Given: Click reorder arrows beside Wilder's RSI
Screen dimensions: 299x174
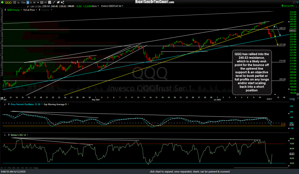Looking at the screenshot, I should click(x=9, y=135).
